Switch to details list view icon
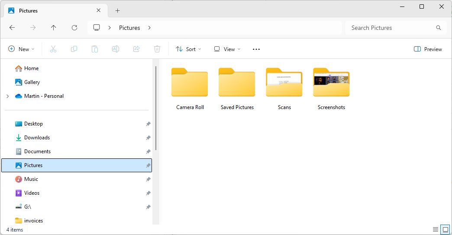This screenshot has width=452, height=235. 435,229
